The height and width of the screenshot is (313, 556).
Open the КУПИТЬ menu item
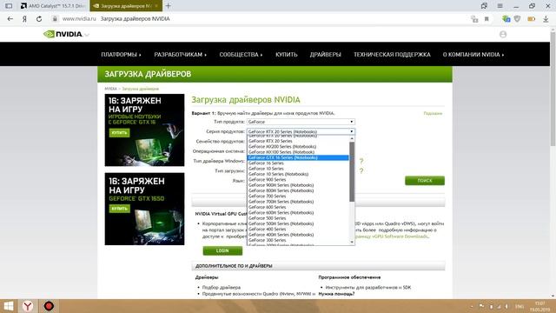[287, 54]
